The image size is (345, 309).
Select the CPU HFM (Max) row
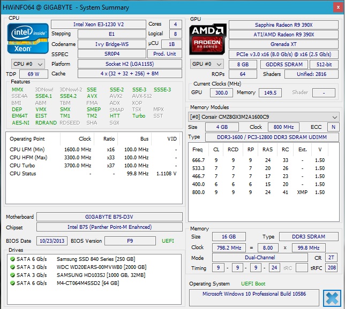click(x=93, y=158)
